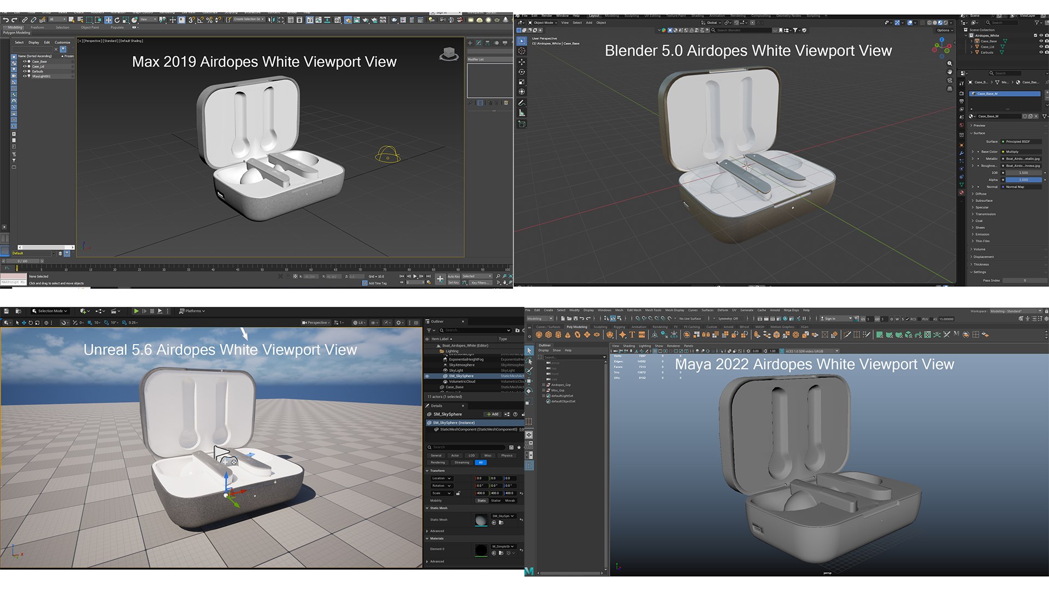Toggle visibility eye of Case_Base in Max explorer
The image size is (1049, 590).
25,62
